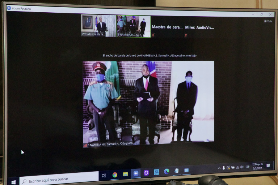Switch to the Zoom taskbar icon
Viewport: 278px width, 185px height.
136,173
